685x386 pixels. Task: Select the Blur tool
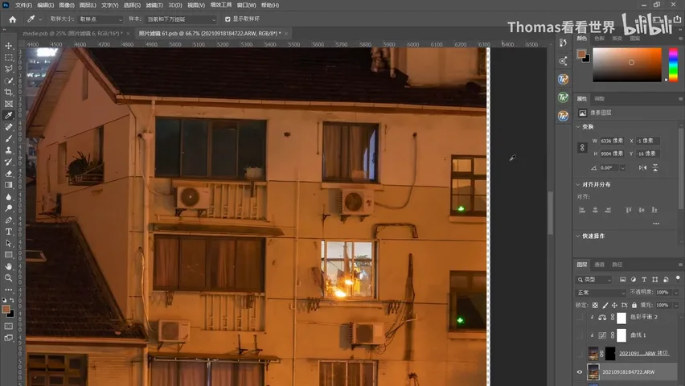[8, 197]
